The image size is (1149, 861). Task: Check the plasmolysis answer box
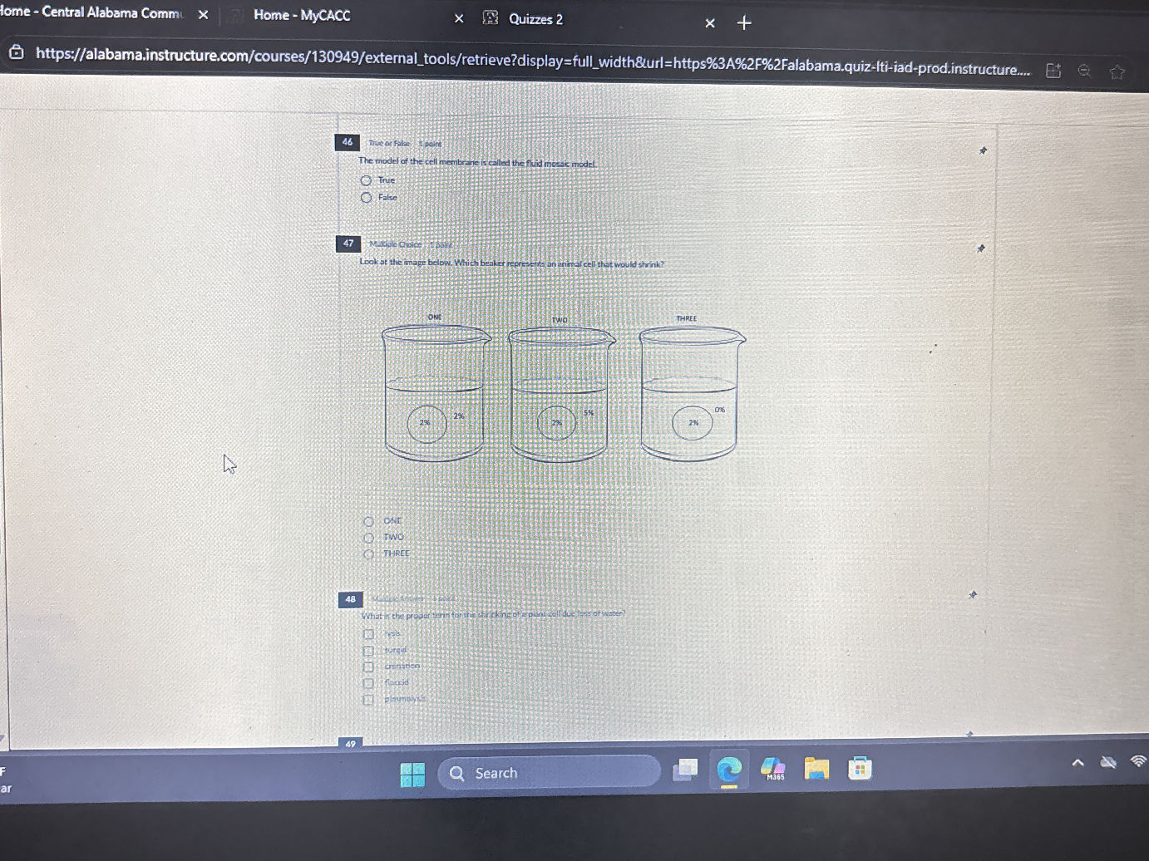click(x=368, y=700)
